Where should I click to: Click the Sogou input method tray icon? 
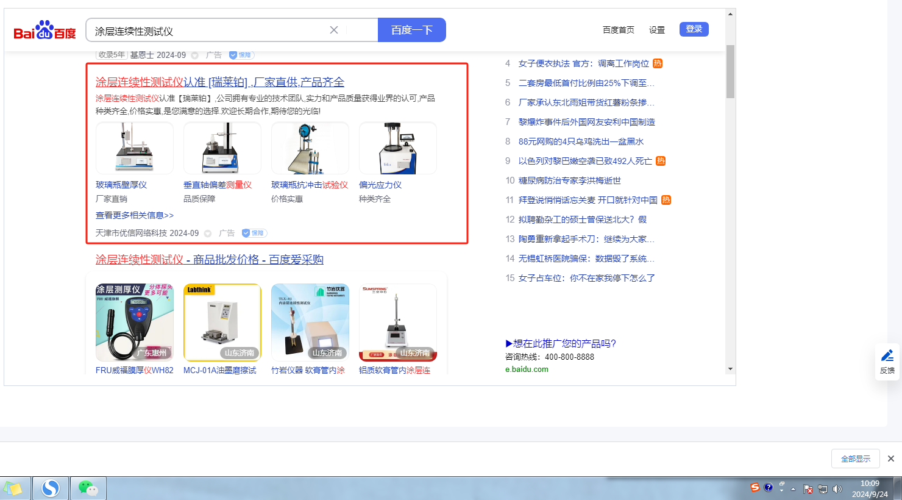tap(755, 487)
